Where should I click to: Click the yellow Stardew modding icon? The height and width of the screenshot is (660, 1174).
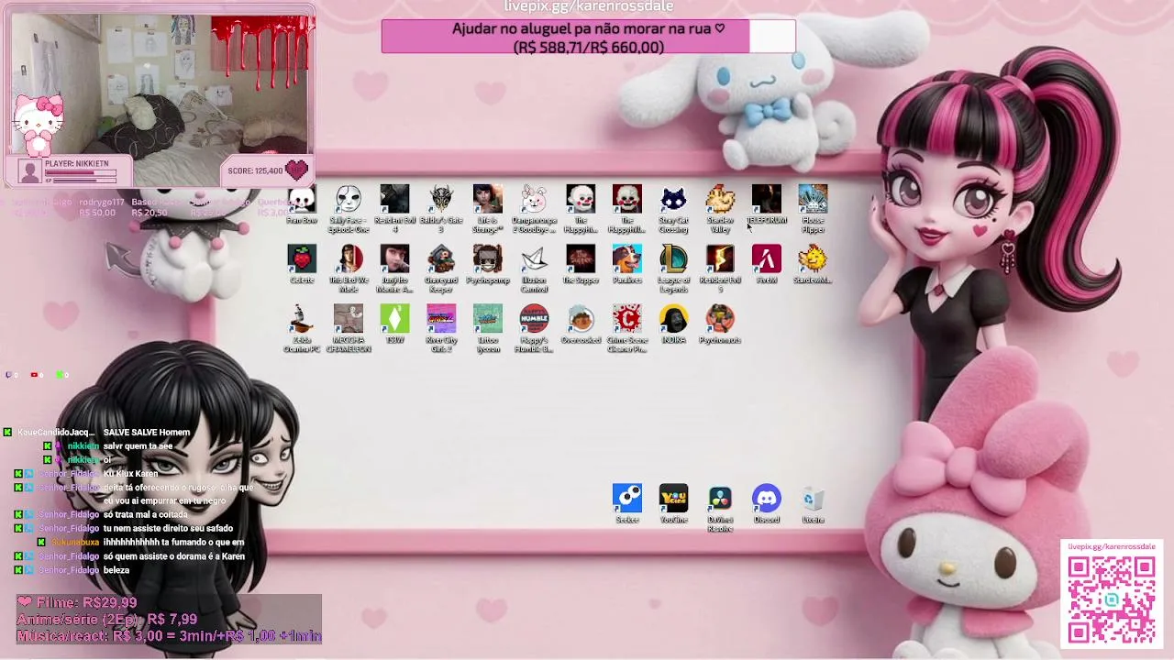(x=813, y=264)
